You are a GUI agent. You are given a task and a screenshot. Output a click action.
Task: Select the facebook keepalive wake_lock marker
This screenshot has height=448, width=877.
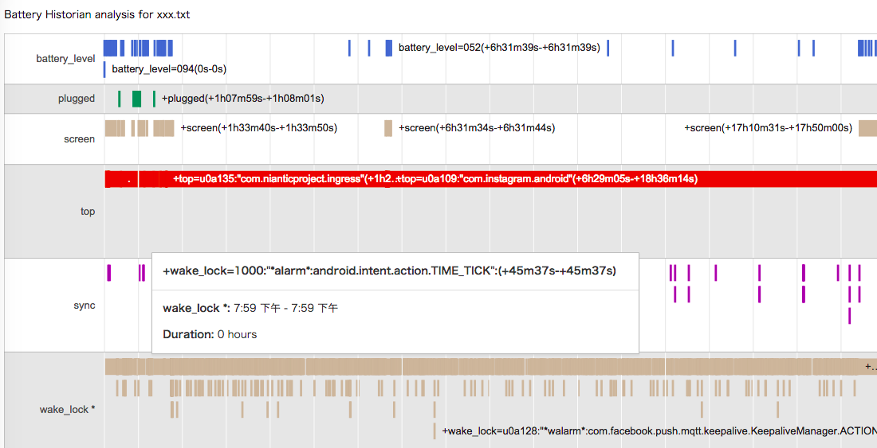pyautogui.click(x=435, y=431)
